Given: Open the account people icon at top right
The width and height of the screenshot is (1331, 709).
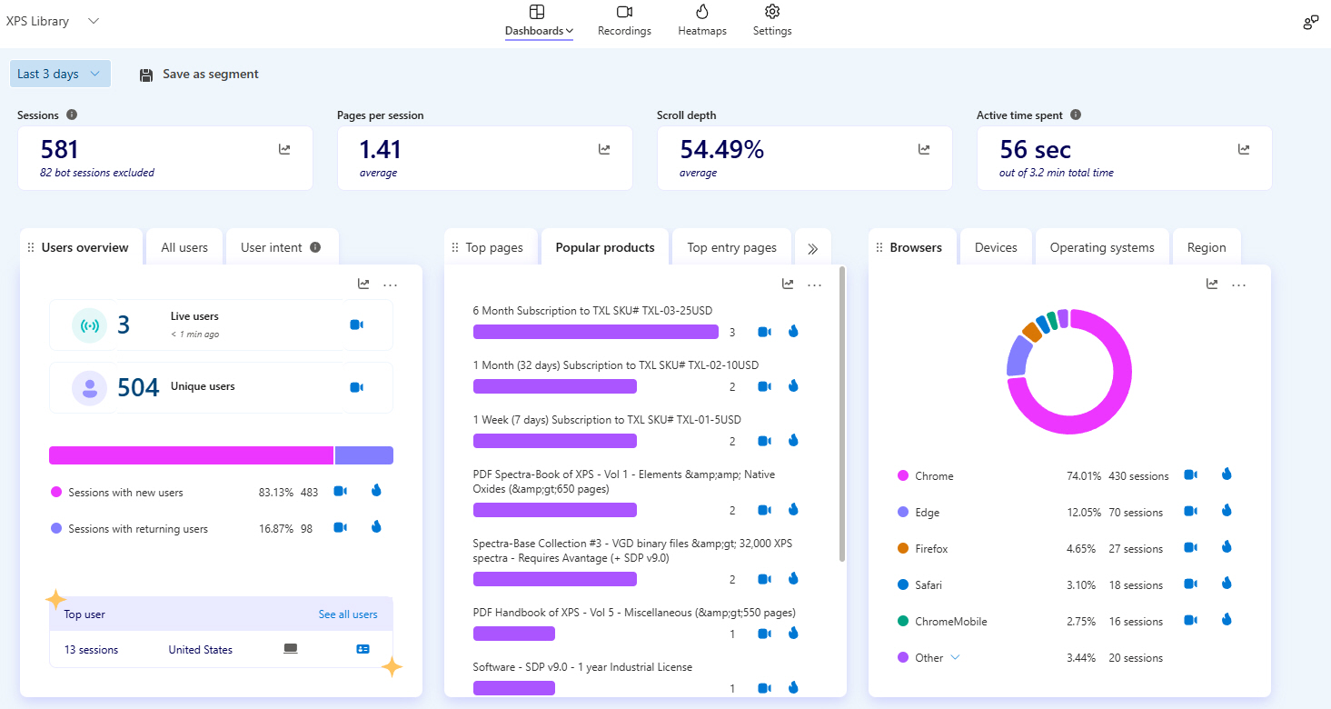Looking at the screenshot, I should (x=1310, y=23).
